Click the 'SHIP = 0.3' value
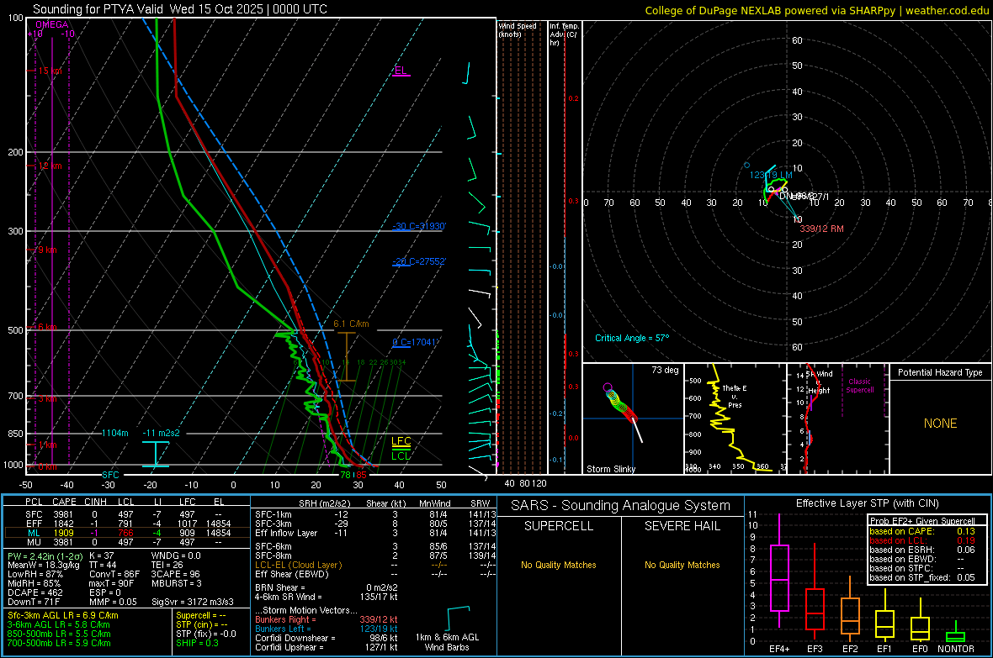The height and width of the screenshot is (658, 993). click(197, 643)
